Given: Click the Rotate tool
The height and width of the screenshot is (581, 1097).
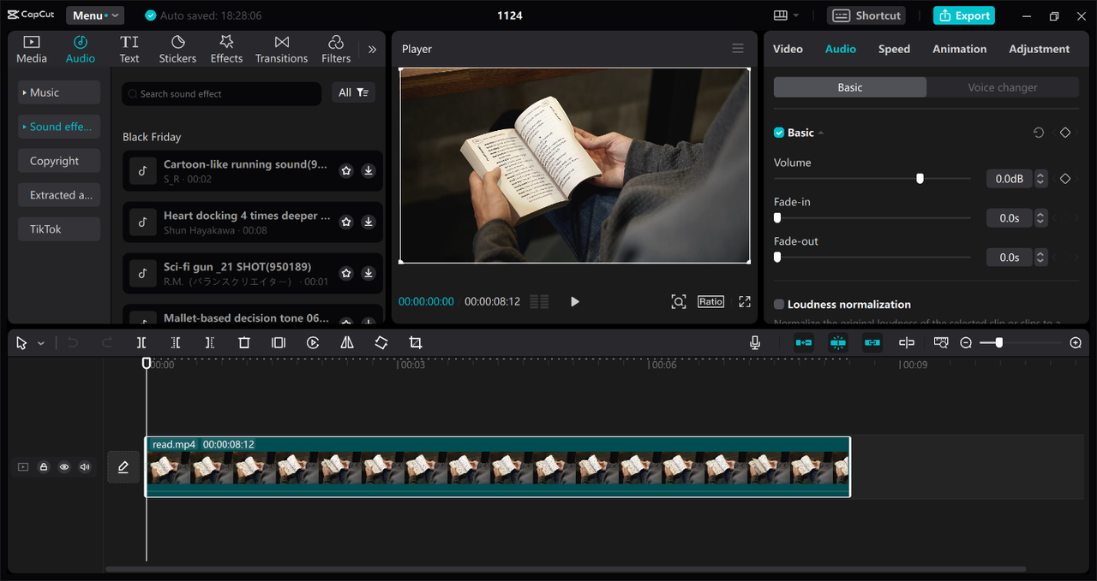Looking at the screenshot, I should (x=381, y=342).
